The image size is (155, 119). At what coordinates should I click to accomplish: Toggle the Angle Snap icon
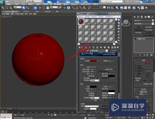[77, 8]
